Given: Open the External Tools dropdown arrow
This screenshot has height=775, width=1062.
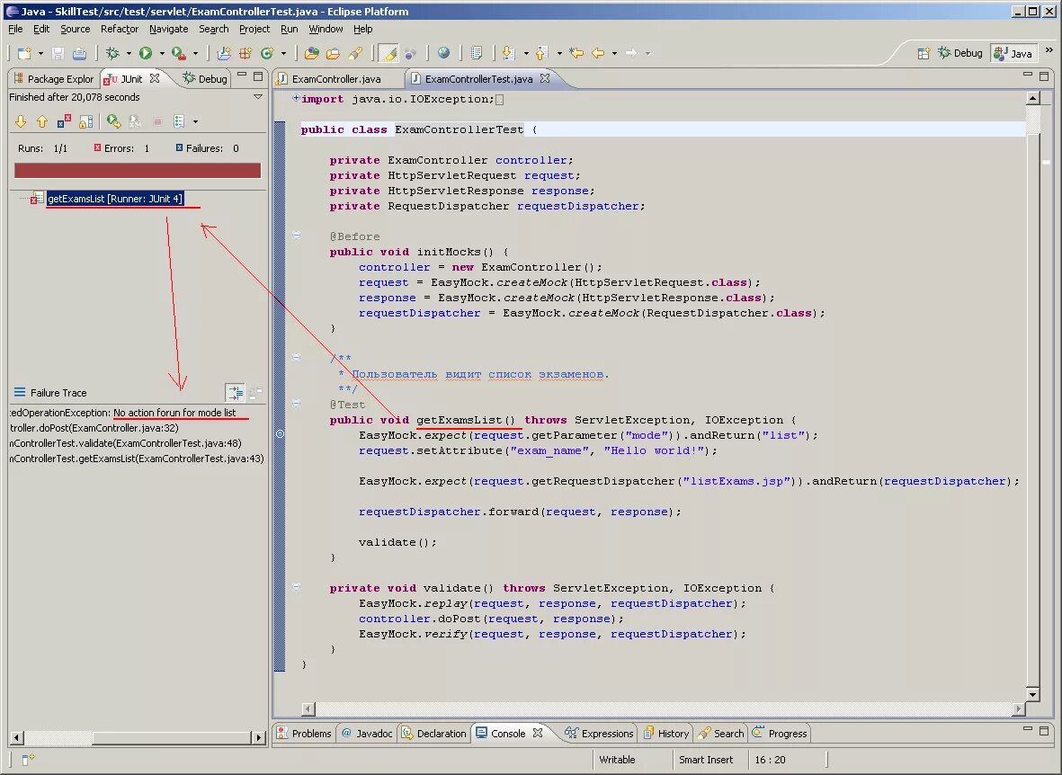Looking at the screenshot, I should point(195,53).
